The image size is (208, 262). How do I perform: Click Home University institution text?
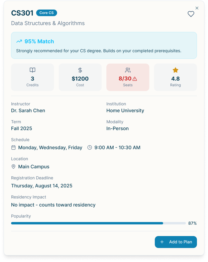125,110
